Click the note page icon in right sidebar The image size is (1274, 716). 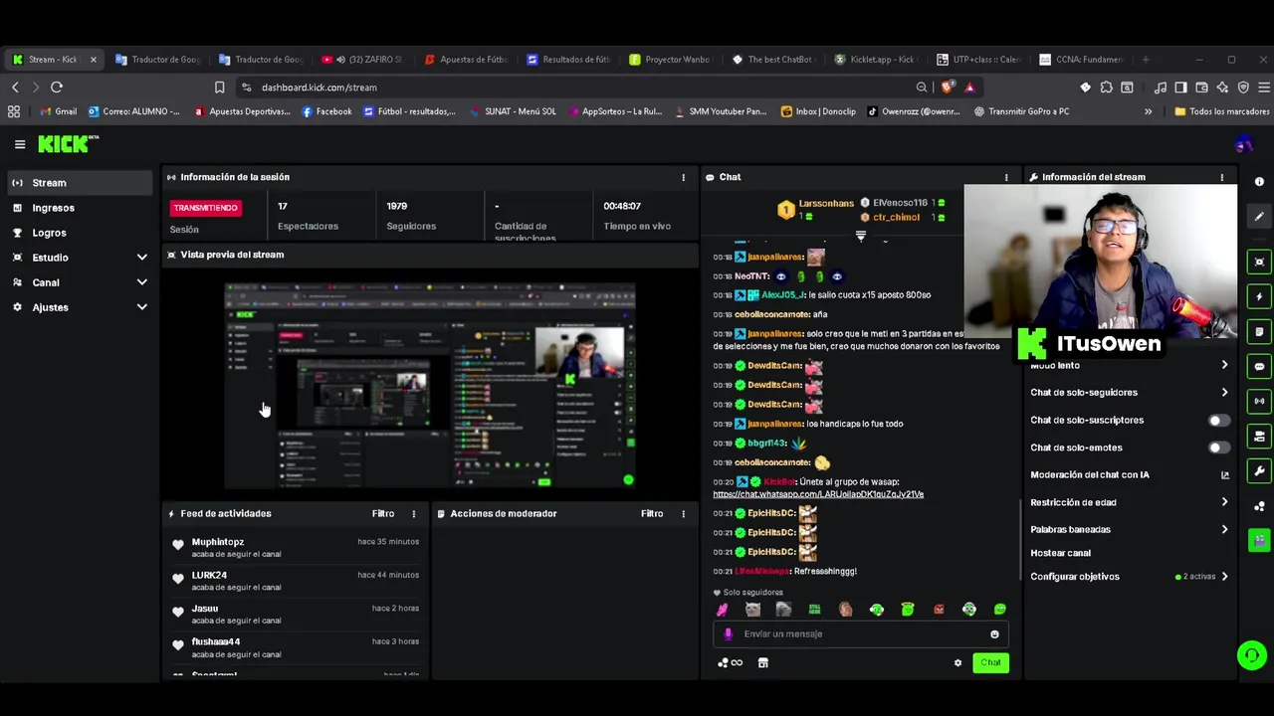1259,331
